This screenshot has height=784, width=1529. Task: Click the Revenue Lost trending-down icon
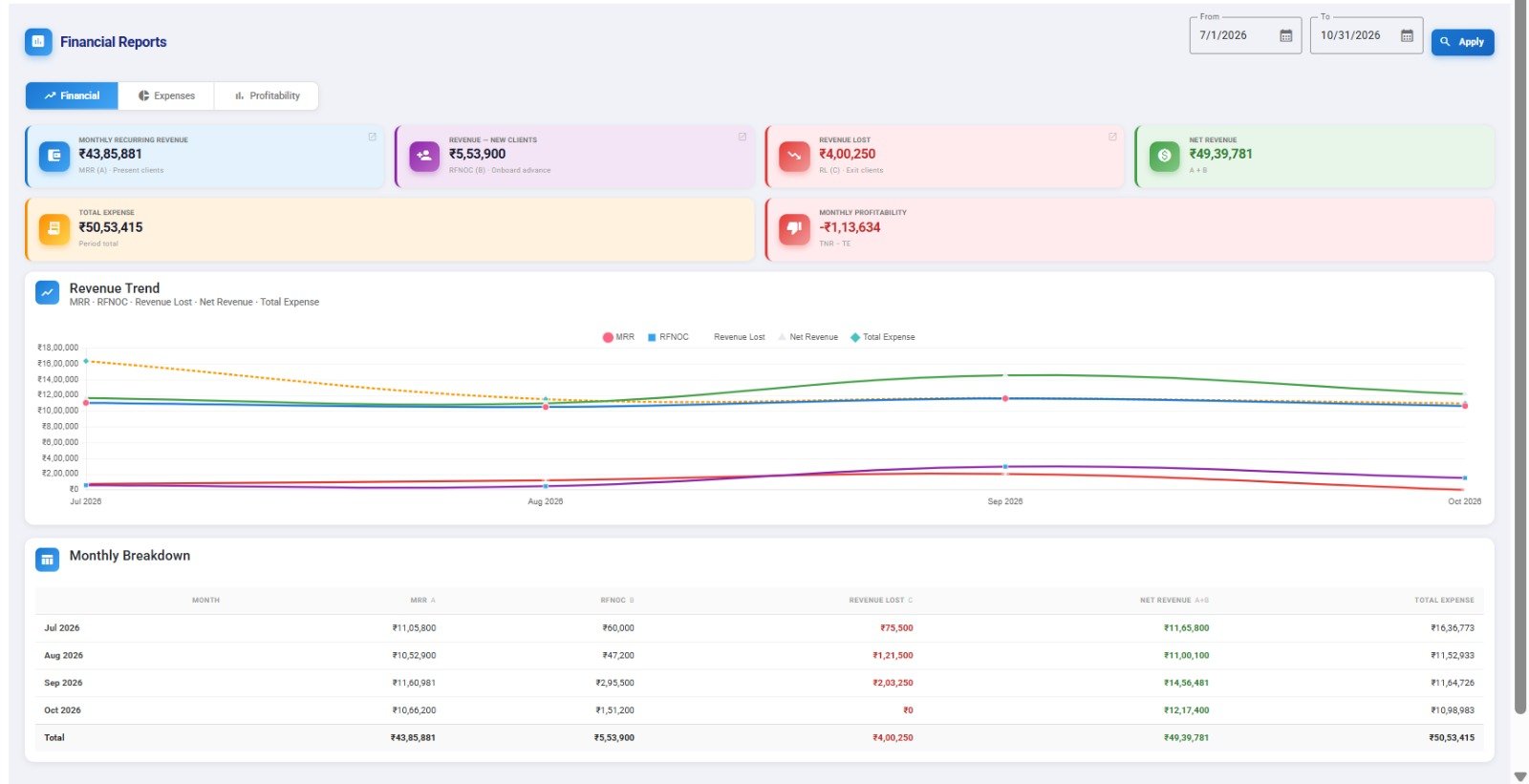tap(794, 156)
